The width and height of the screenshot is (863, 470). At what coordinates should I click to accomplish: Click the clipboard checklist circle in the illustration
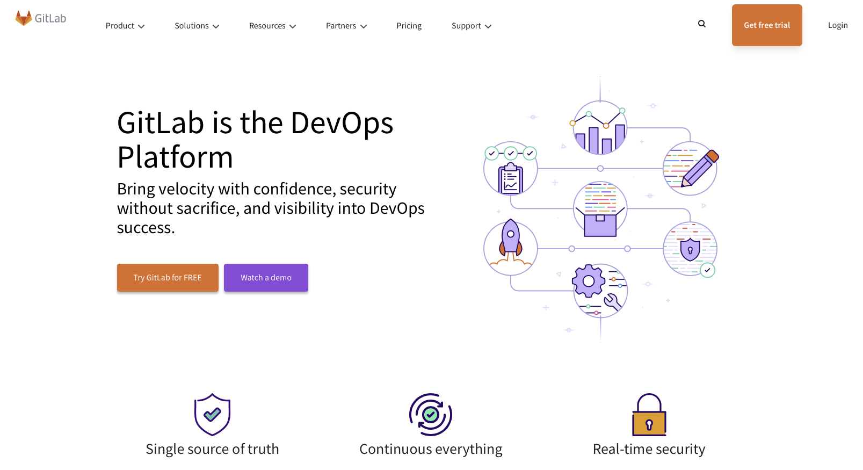[x=510, y=168]
